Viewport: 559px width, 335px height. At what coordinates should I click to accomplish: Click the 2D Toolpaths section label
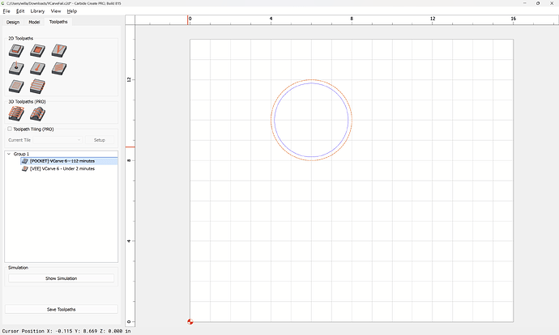(x=21, y=38)
